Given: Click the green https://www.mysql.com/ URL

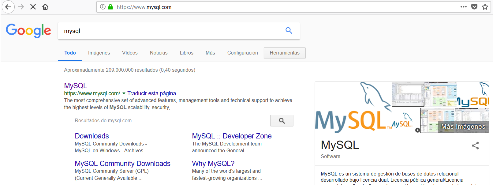Looking at the screenshot, I should coord(92,93).
